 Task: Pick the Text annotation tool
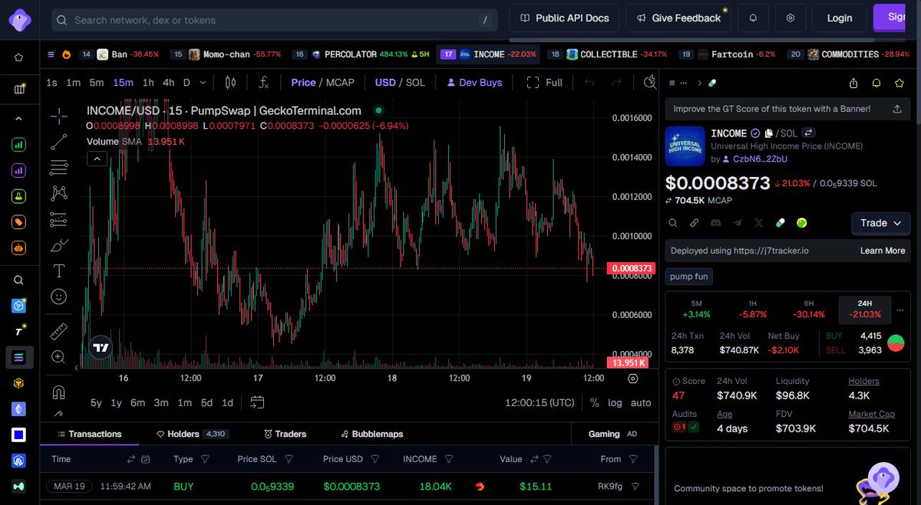pos(58,271)
